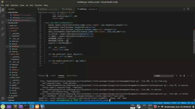Collapse the admin_dash folder

point(15,54)
